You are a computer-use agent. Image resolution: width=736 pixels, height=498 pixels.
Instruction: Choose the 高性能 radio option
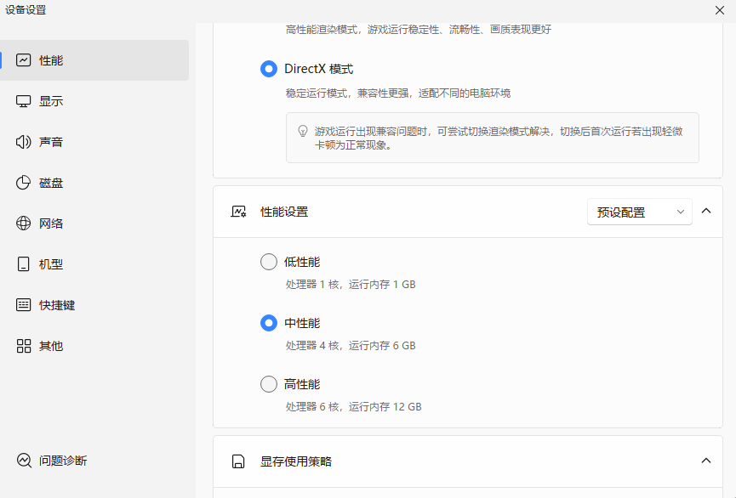pos(269,384)
